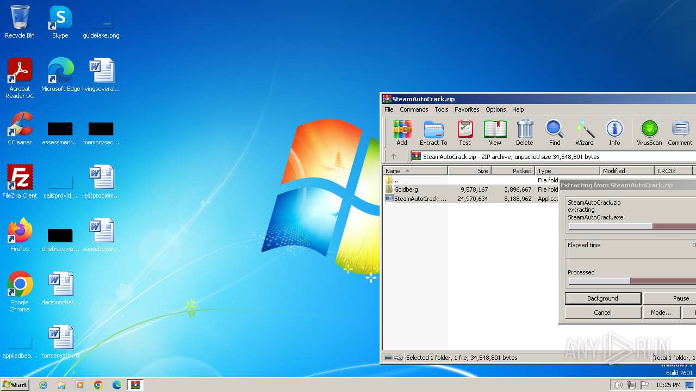The image size is (696, 392).
Task: Open the Tools menu
Action: click(x=442, y=109)
